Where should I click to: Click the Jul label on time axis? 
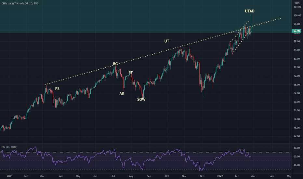[x=113, y=176]
